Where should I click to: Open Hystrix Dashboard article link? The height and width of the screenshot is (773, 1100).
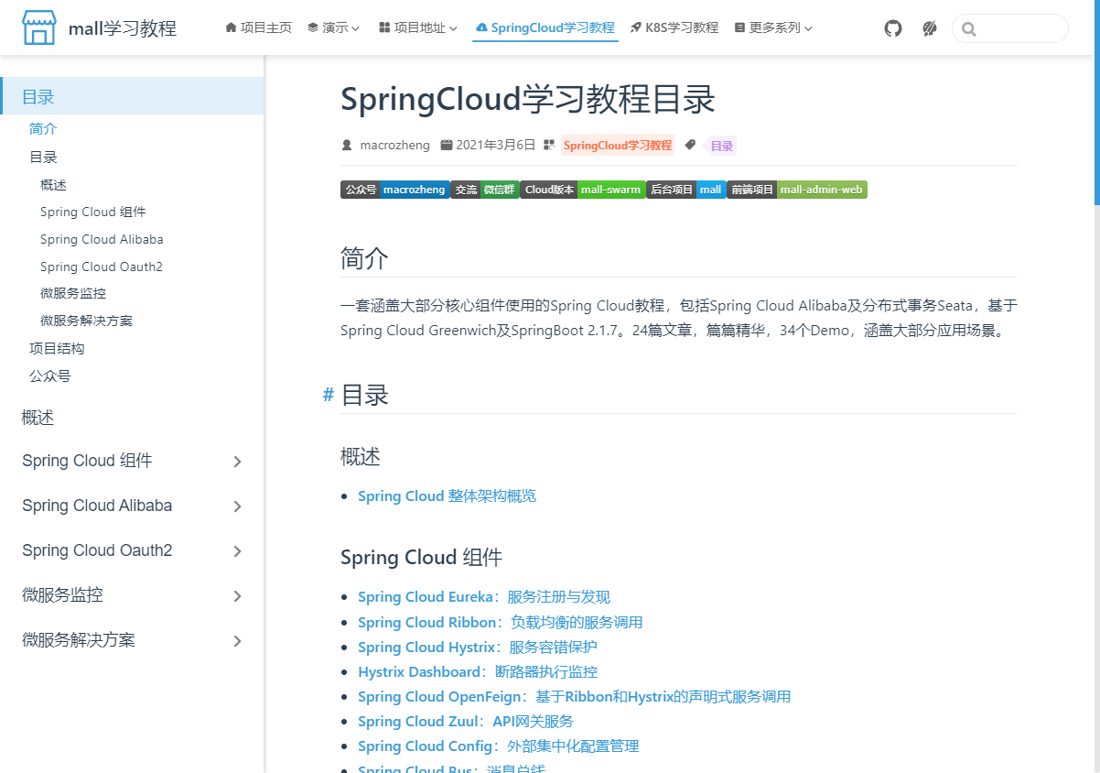pyautogui.click(x=478, y=671)
